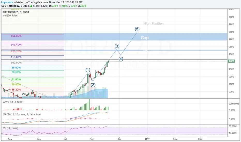Click the 2017 label on time axis
The height and width of the screenshot is (142, 241).
(x=147, y=139)
